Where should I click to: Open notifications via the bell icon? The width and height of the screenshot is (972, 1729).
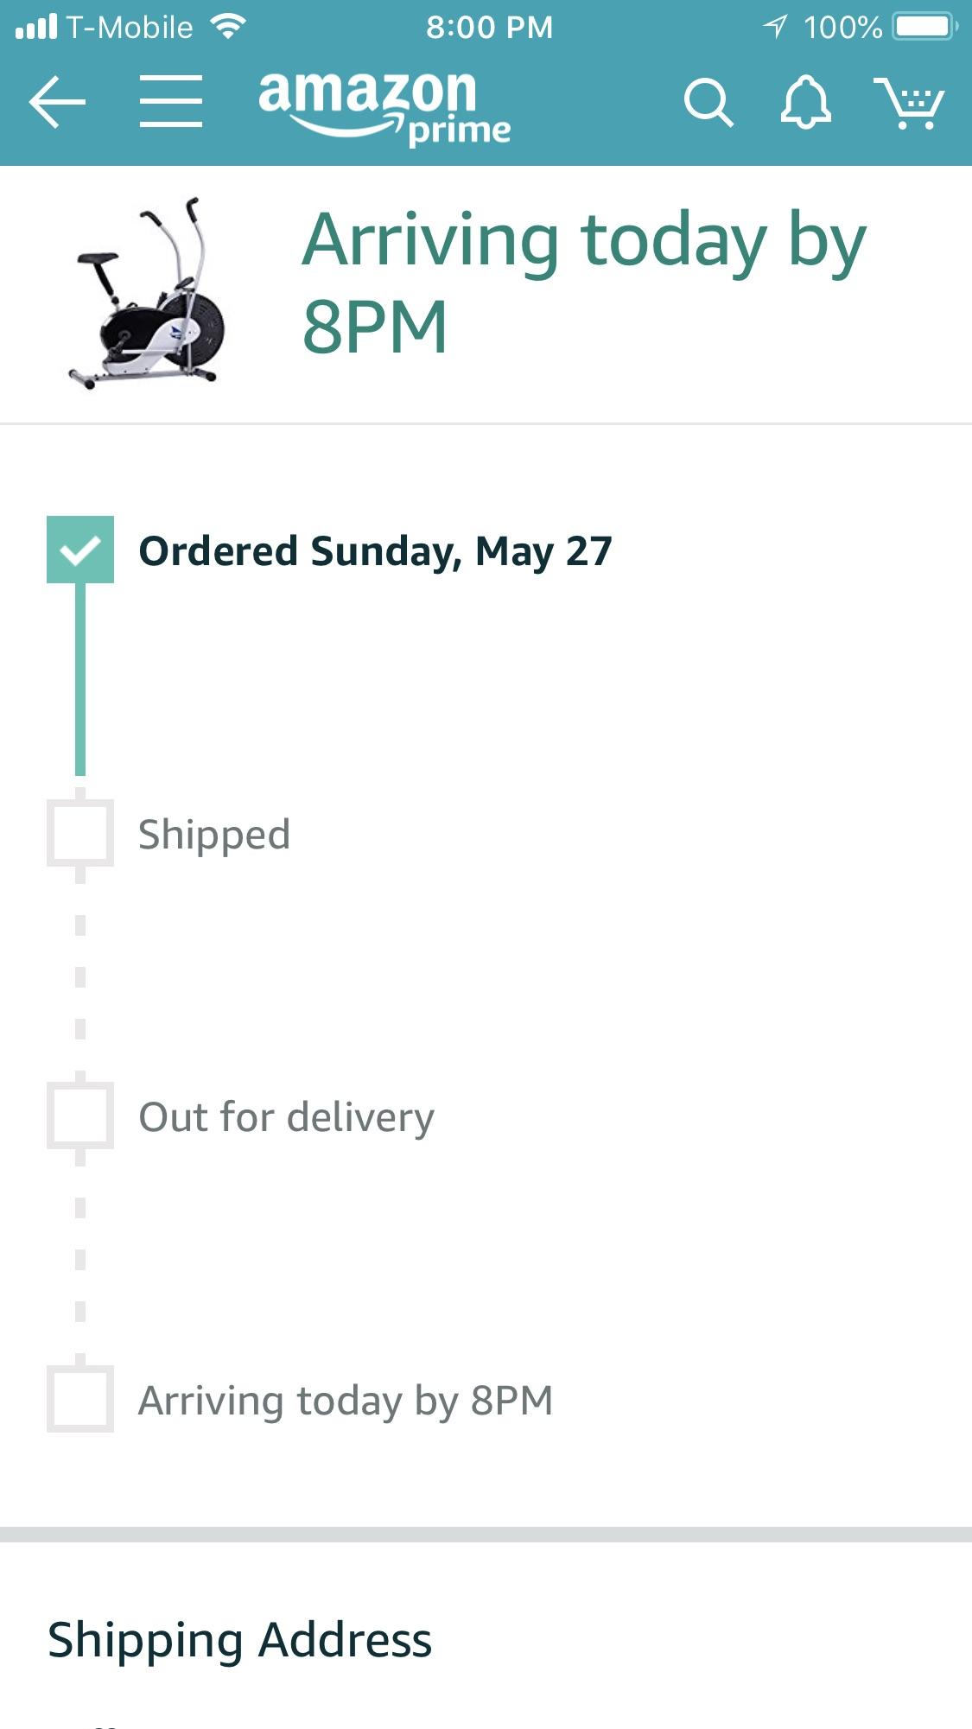[804, 103]
